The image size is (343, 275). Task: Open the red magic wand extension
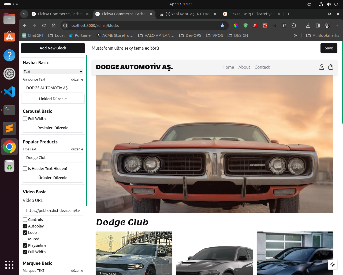coord(255,26)
